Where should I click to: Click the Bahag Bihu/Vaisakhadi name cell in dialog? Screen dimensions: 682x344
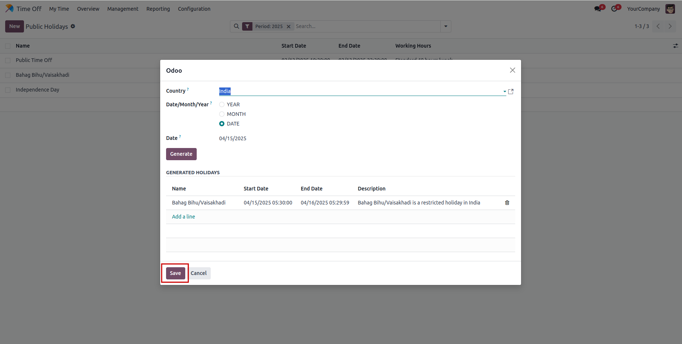199,203
